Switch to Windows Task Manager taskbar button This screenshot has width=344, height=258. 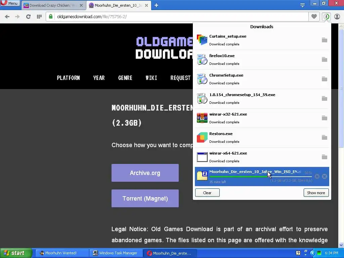tap(116, 253)
